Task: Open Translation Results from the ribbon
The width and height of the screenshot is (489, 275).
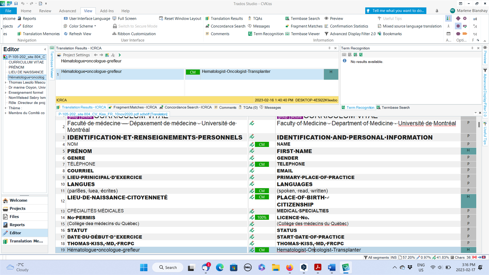Action: 224,18
